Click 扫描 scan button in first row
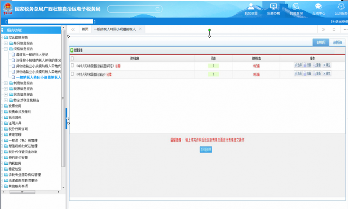 tap(307, 65)
